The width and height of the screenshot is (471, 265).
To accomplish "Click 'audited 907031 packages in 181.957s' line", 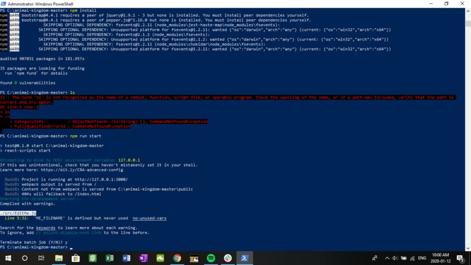I will (42, 58).
